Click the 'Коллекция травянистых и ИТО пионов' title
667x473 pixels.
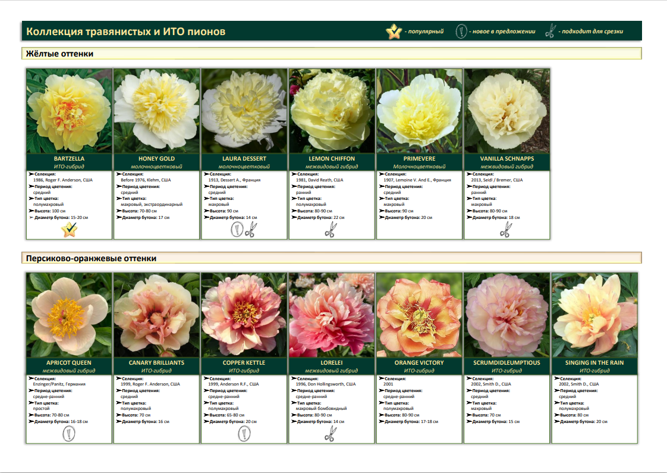126,32
